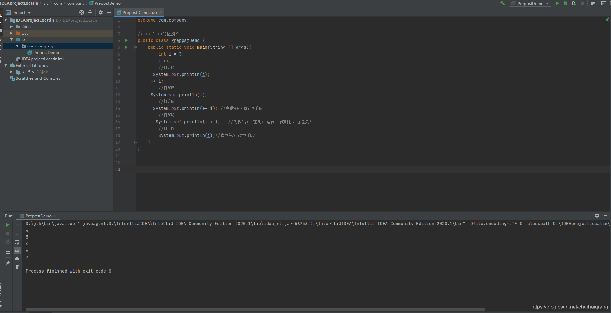This screenshot has height=313, width=611.
Task: Toggle Soft-Wrap in console
Action: (17, 242)
